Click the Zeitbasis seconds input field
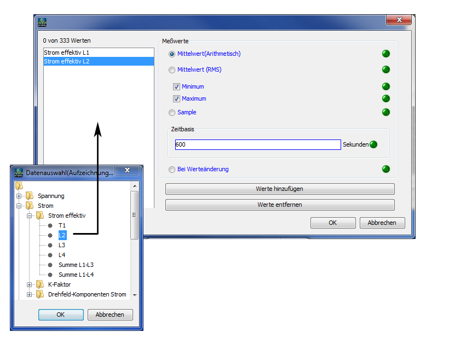Viewport: 449px width, 355px height. click(257, 145)
